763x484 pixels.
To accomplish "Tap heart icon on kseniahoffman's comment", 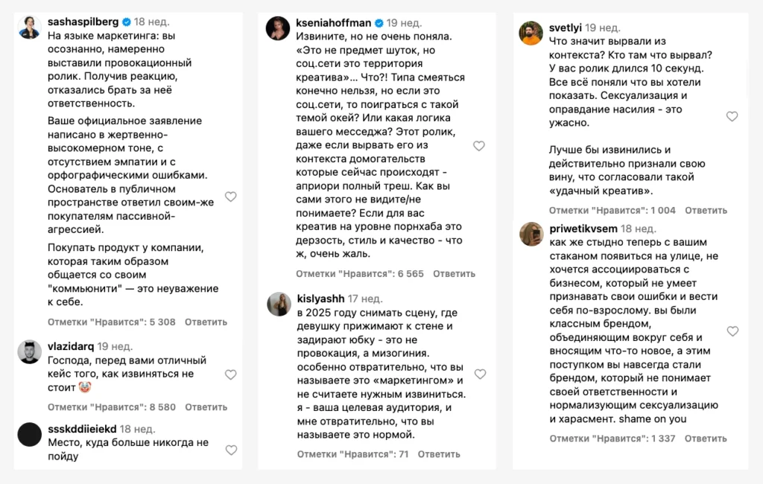I will pos(479,146).
